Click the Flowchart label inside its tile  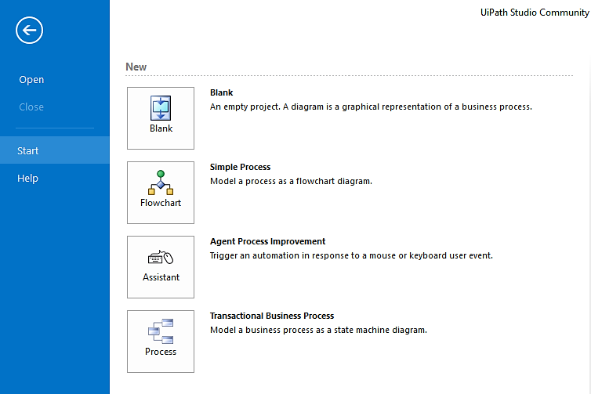point(161,203)
